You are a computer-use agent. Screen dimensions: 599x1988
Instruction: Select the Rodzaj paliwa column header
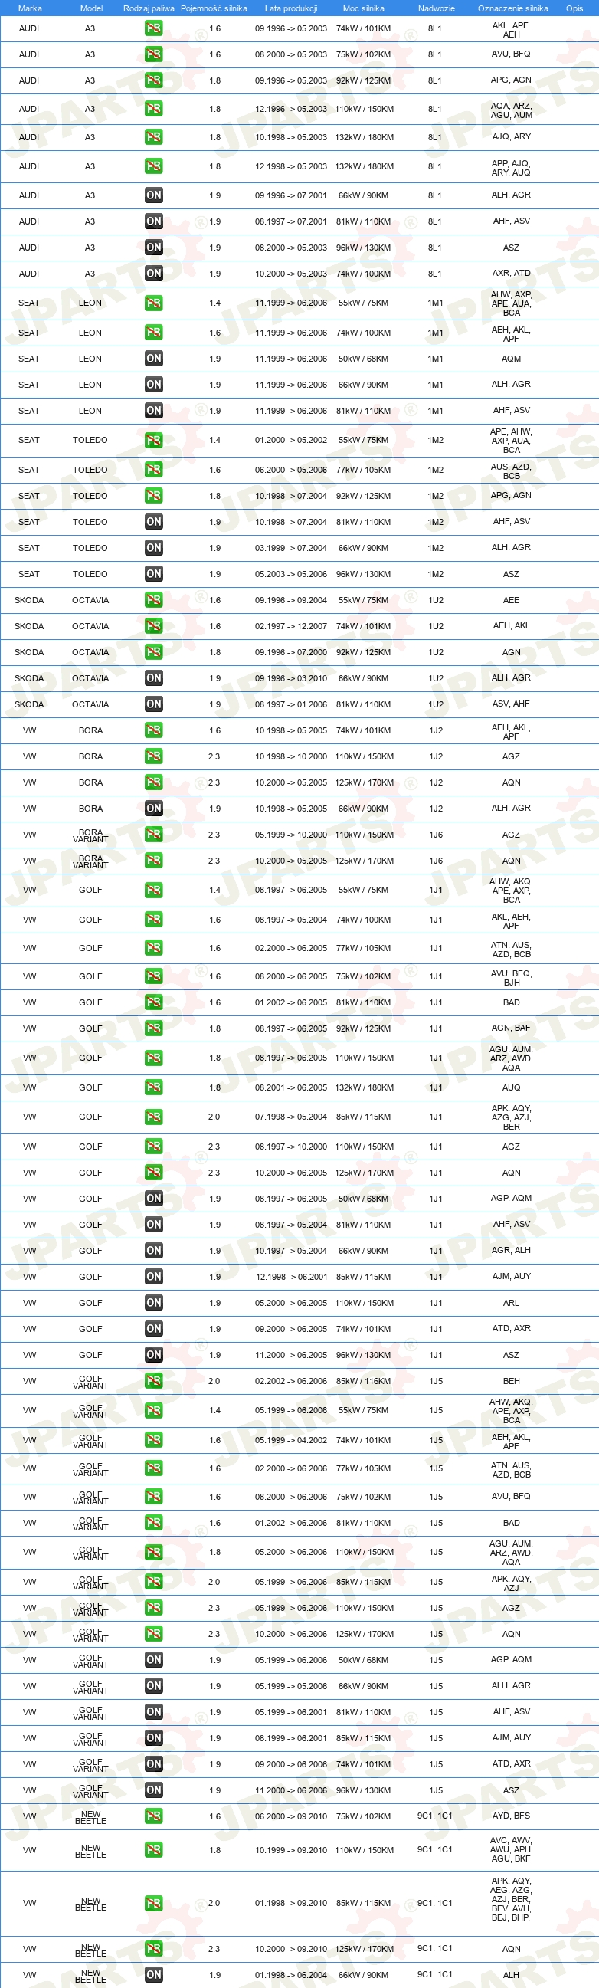pos(149,8)
